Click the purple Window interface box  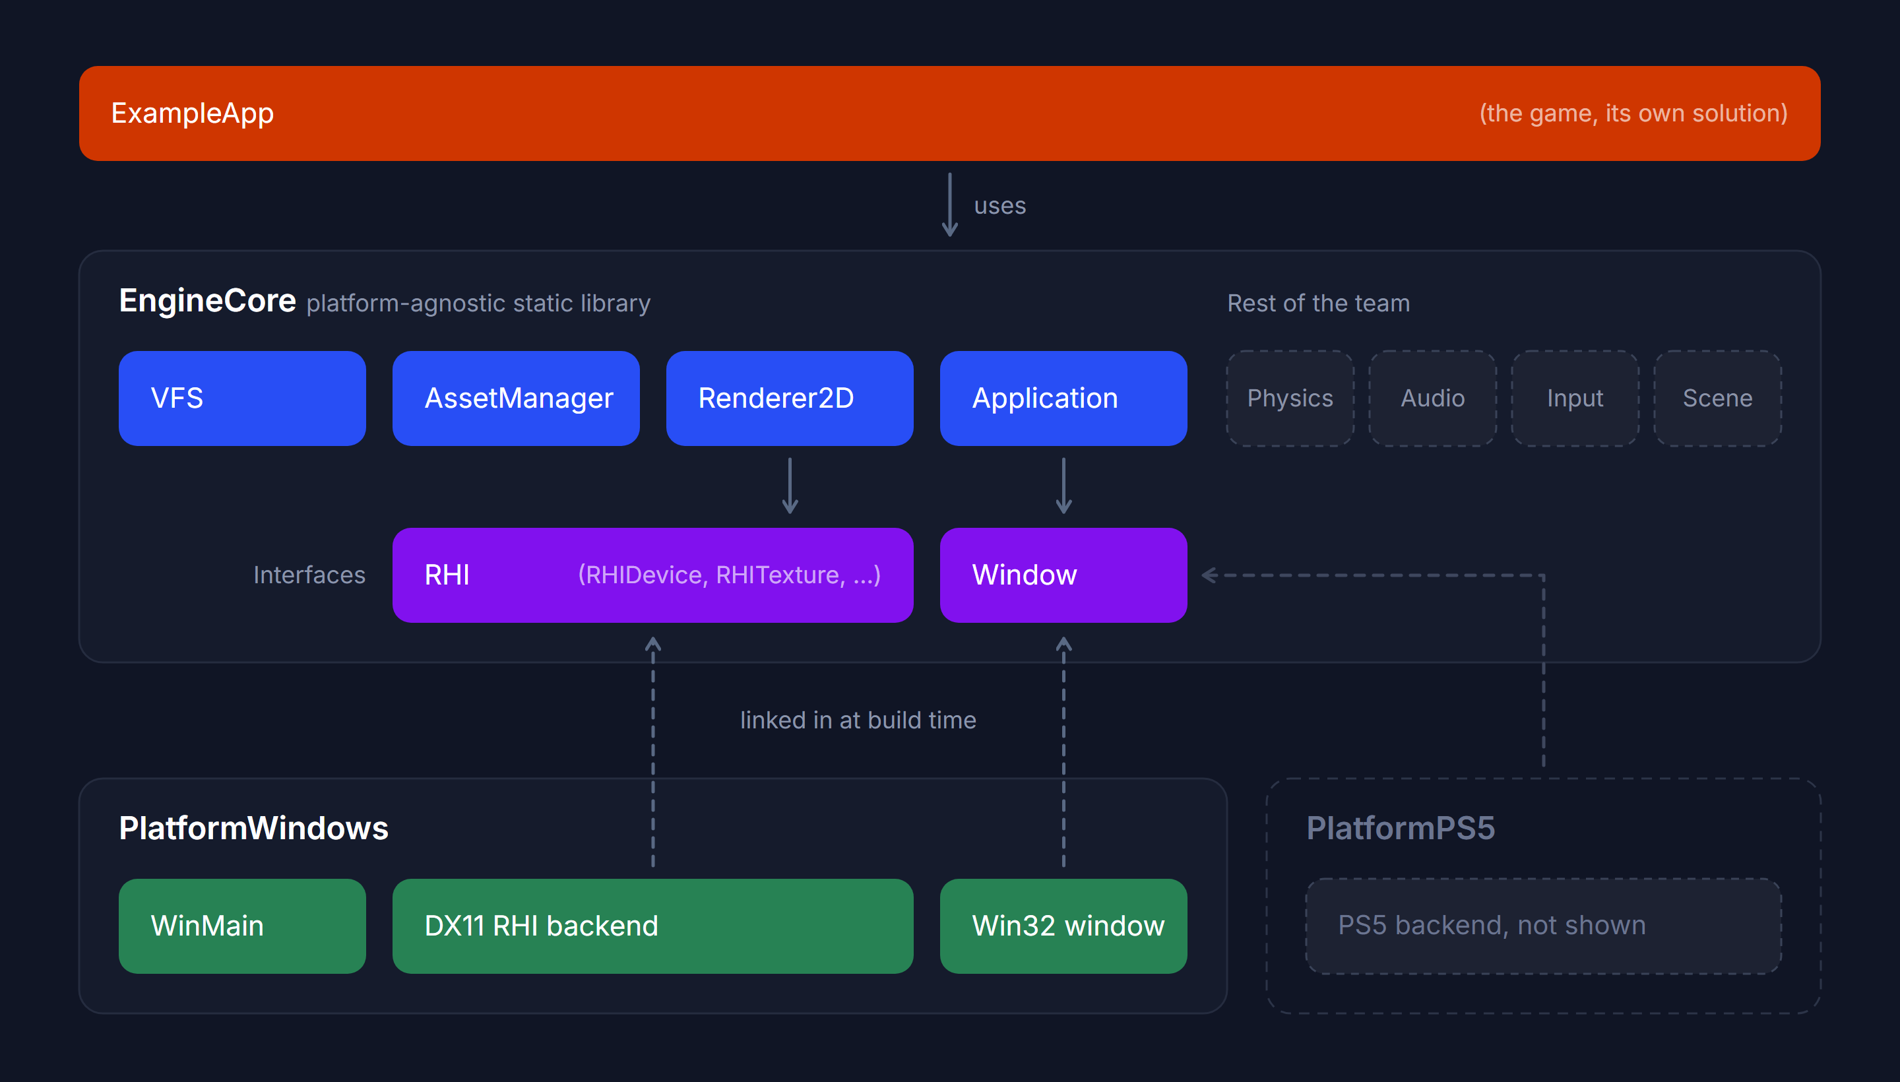pyautogui.click(x=1063, y=575)
